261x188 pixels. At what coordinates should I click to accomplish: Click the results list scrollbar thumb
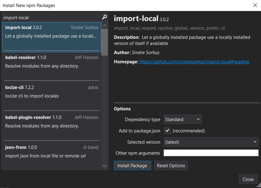click(x=105, y=42)
